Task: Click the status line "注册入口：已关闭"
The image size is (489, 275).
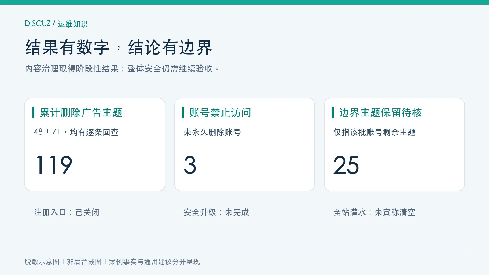Action: pos(67,212)
